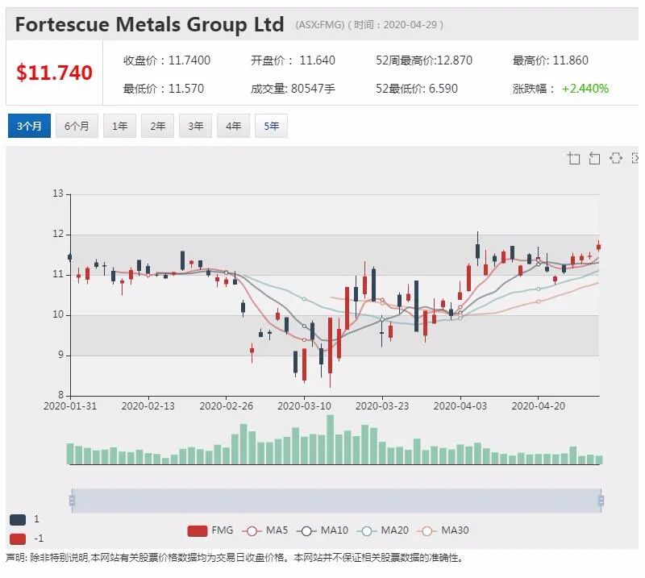645x578 pixels.
Task: Grab the left handle of the zoom slider
Action: click(72, 501)
